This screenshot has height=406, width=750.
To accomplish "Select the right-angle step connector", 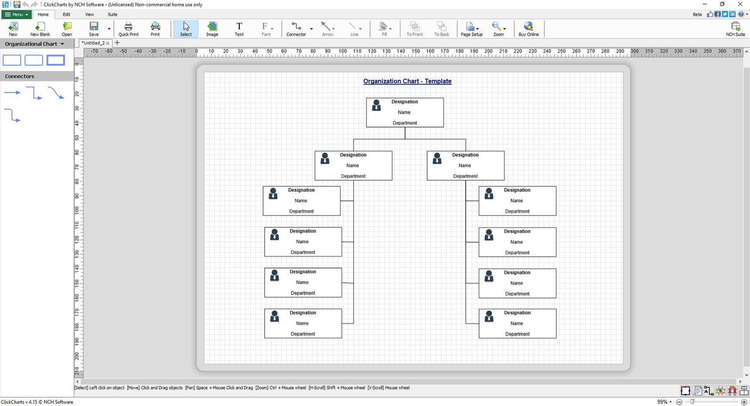I will [34, 93].
